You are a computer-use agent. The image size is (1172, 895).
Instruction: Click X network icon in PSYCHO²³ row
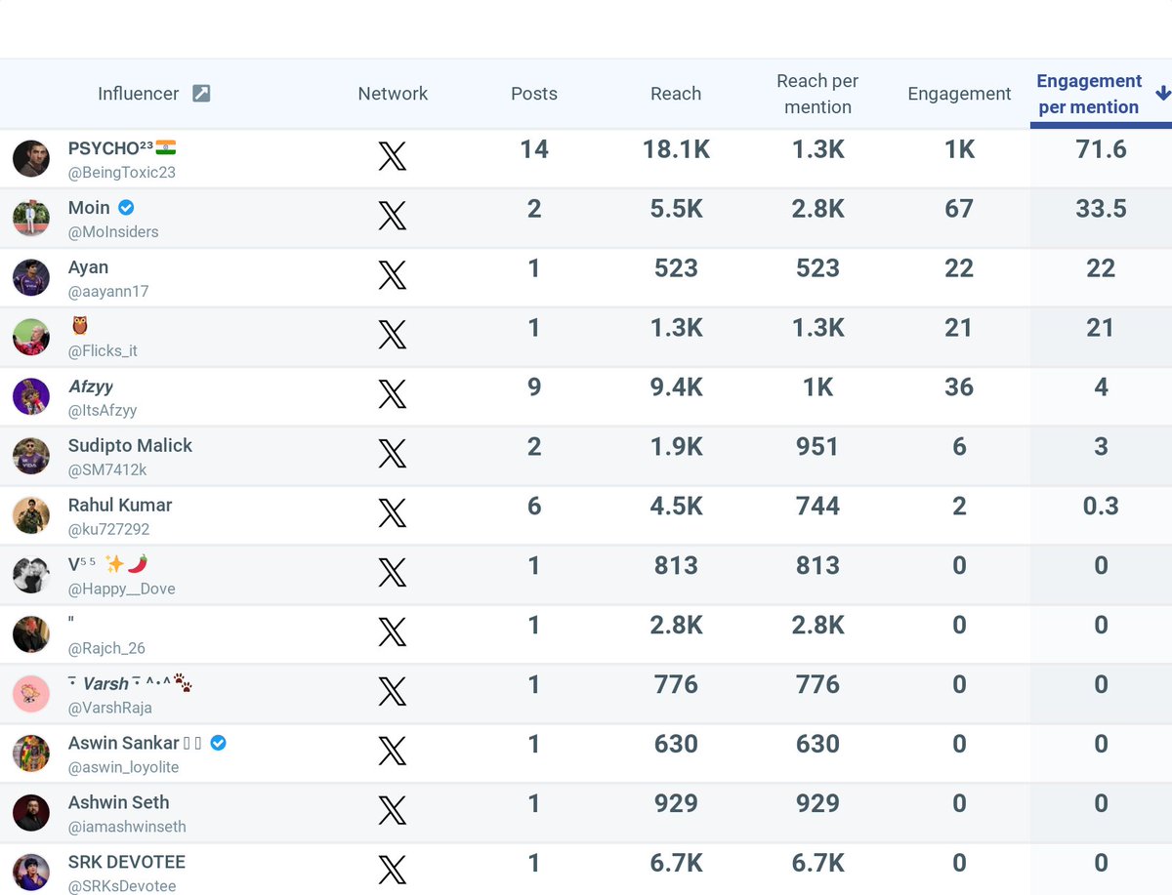(393, 157)
